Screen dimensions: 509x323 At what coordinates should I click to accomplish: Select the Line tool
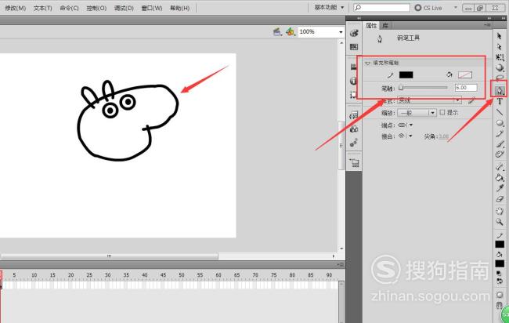(x=500, y=112)
